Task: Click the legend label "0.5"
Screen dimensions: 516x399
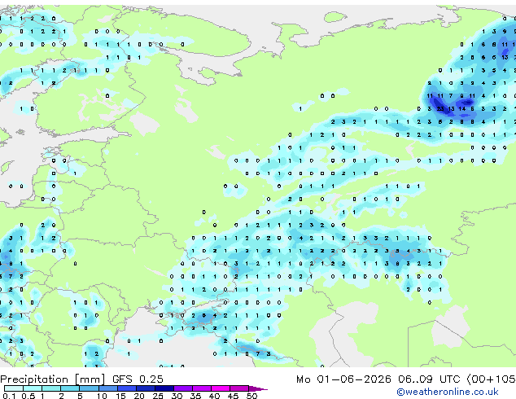Action: 28,396
